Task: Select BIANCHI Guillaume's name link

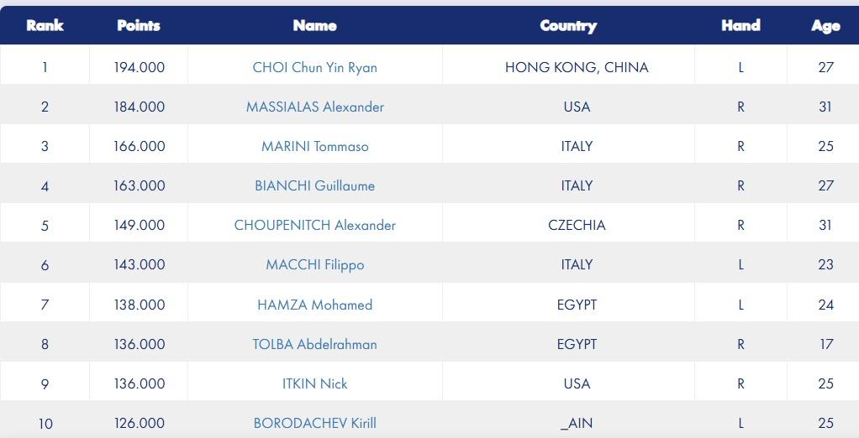Action: tap(314, 185)
